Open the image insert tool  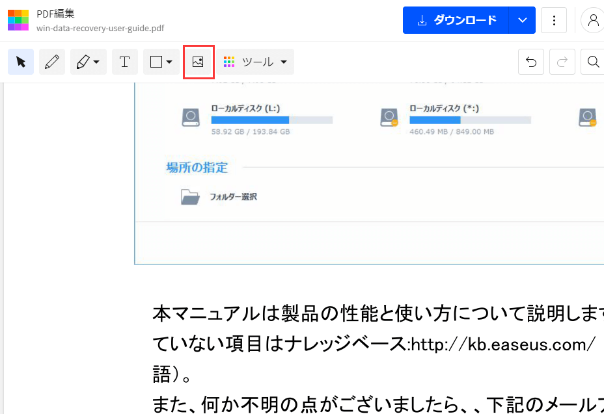[199, 61]
